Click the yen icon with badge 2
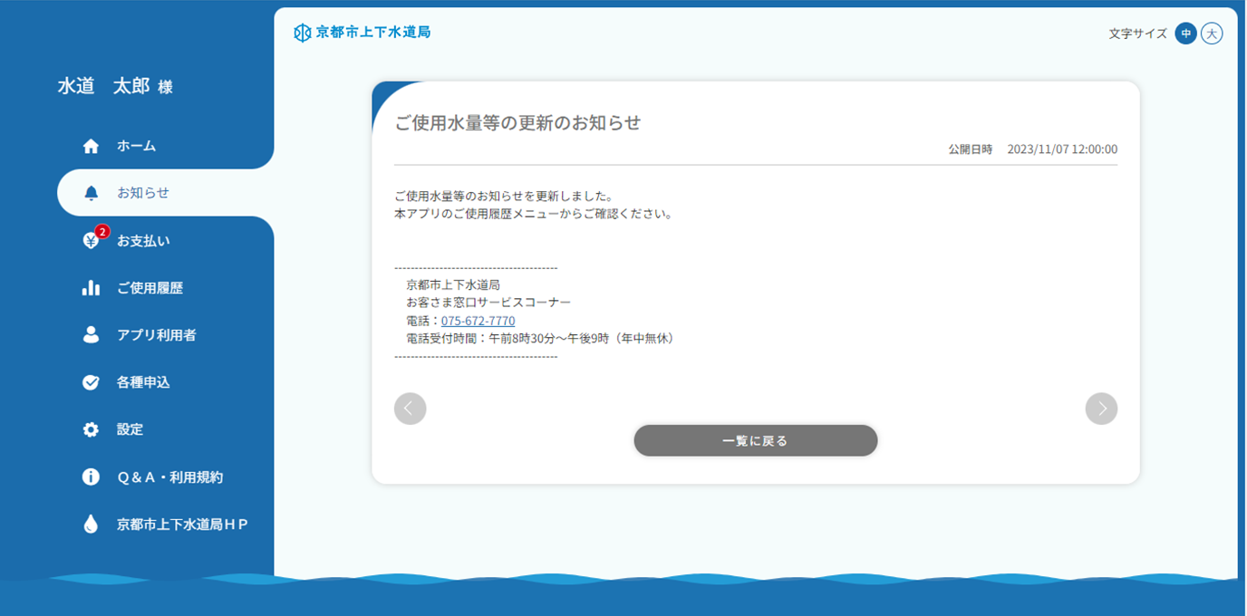 [92, 239]
